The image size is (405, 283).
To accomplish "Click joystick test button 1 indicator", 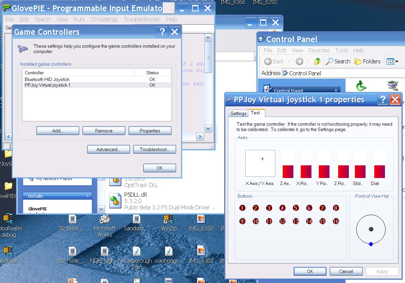I will 242,208.
